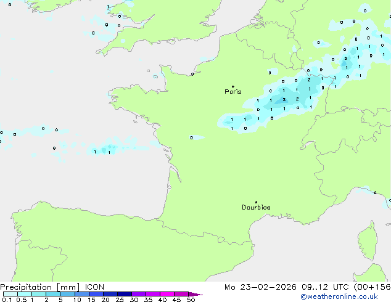
Task: Click the Precipitation [mm] title text
Action: 39,287
